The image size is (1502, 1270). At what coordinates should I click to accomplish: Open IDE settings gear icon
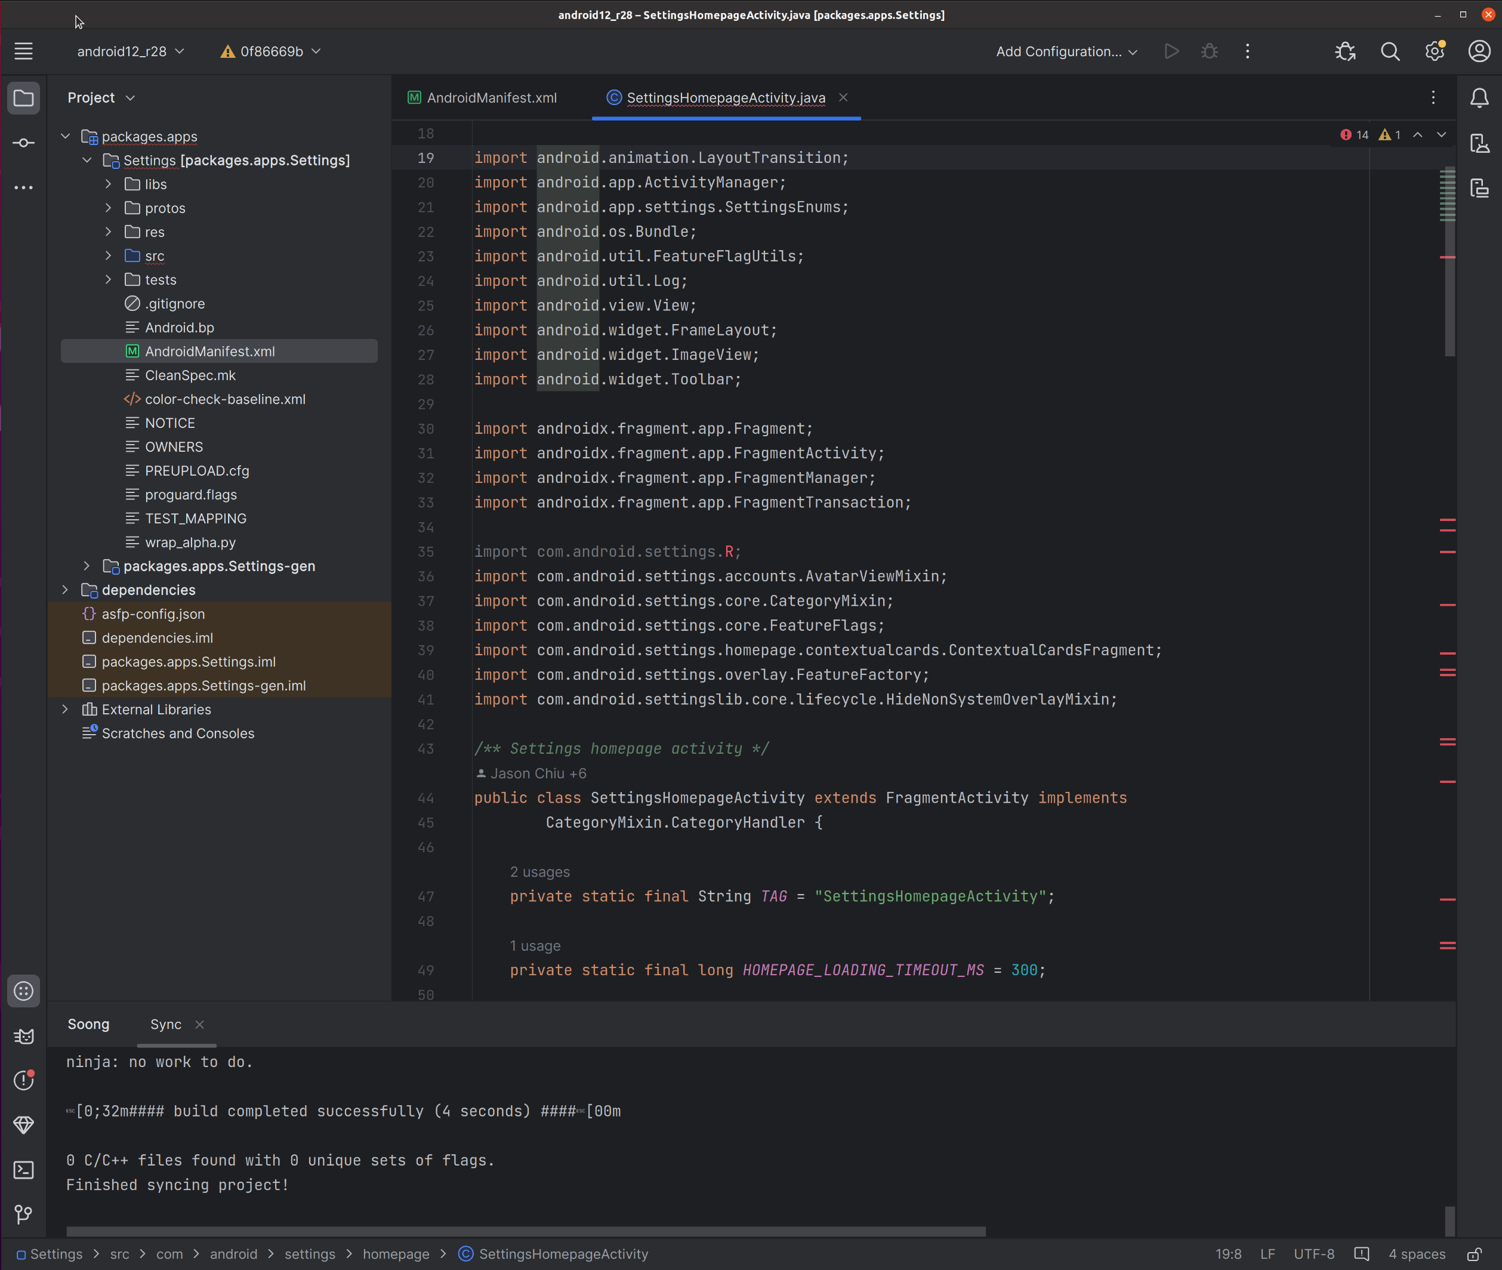pos(1435,51)
